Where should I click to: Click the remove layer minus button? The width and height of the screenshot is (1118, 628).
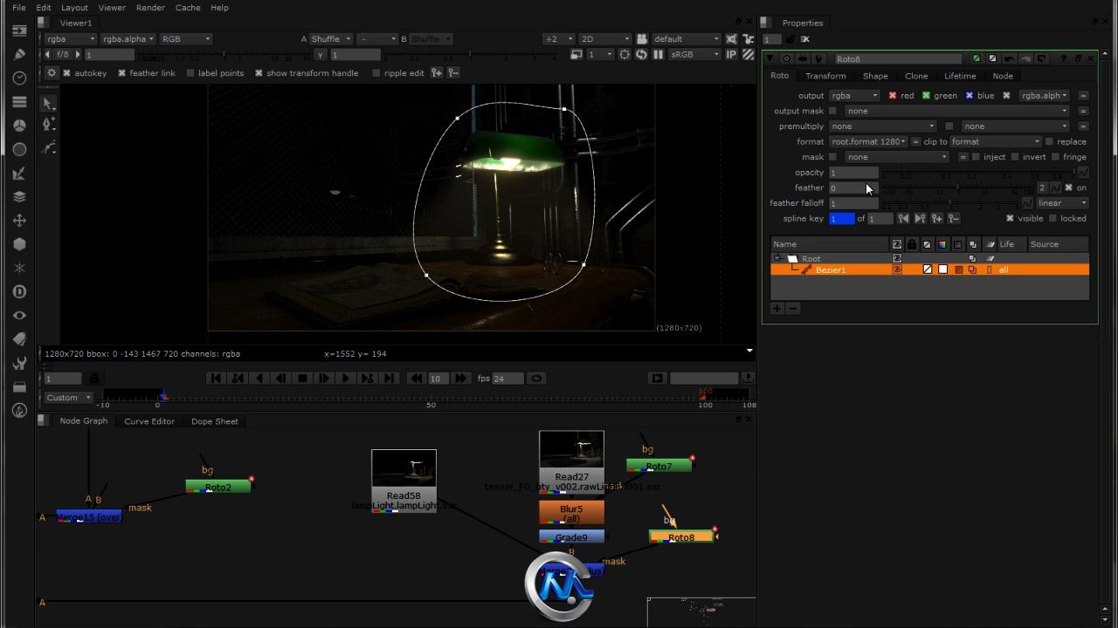(793, 309)
